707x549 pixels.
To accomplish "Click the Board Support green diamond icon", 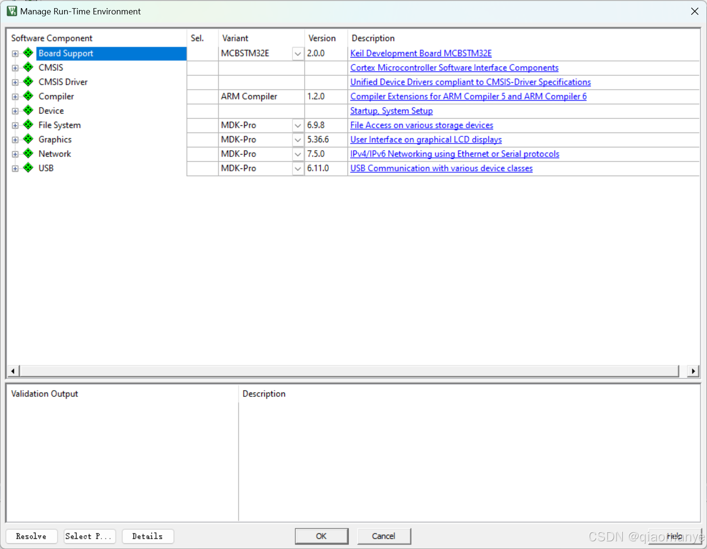I will [28, 53].
